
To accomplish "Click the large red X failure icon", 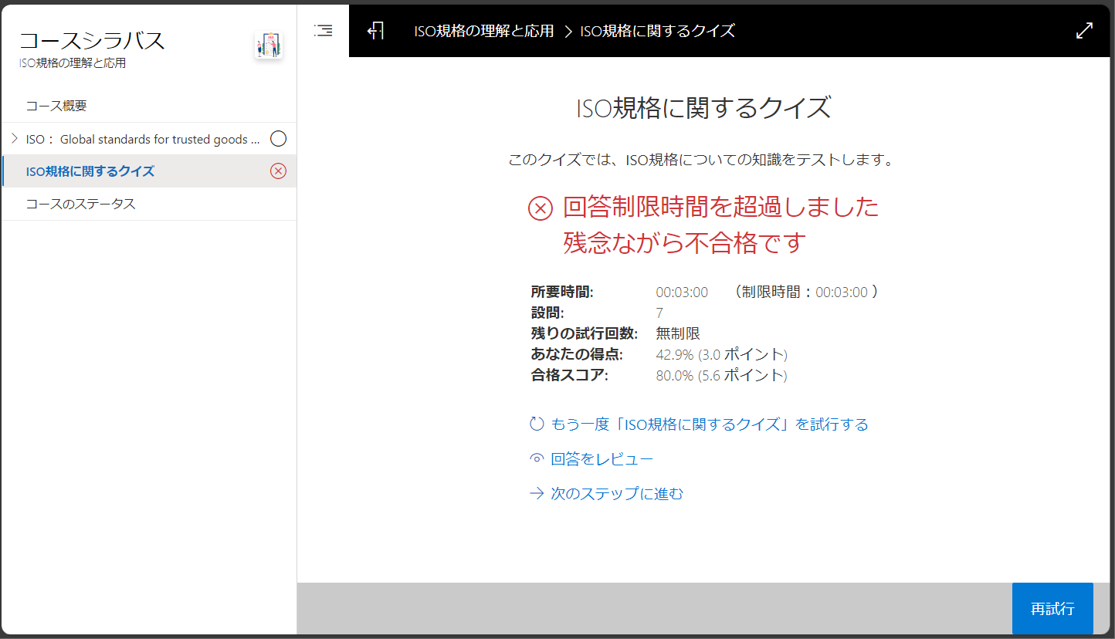I will [x=541, y=208].
